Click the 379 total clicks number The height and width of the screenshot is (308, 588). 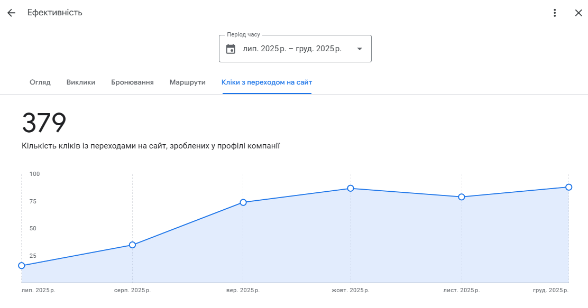[x=44, y=123]
